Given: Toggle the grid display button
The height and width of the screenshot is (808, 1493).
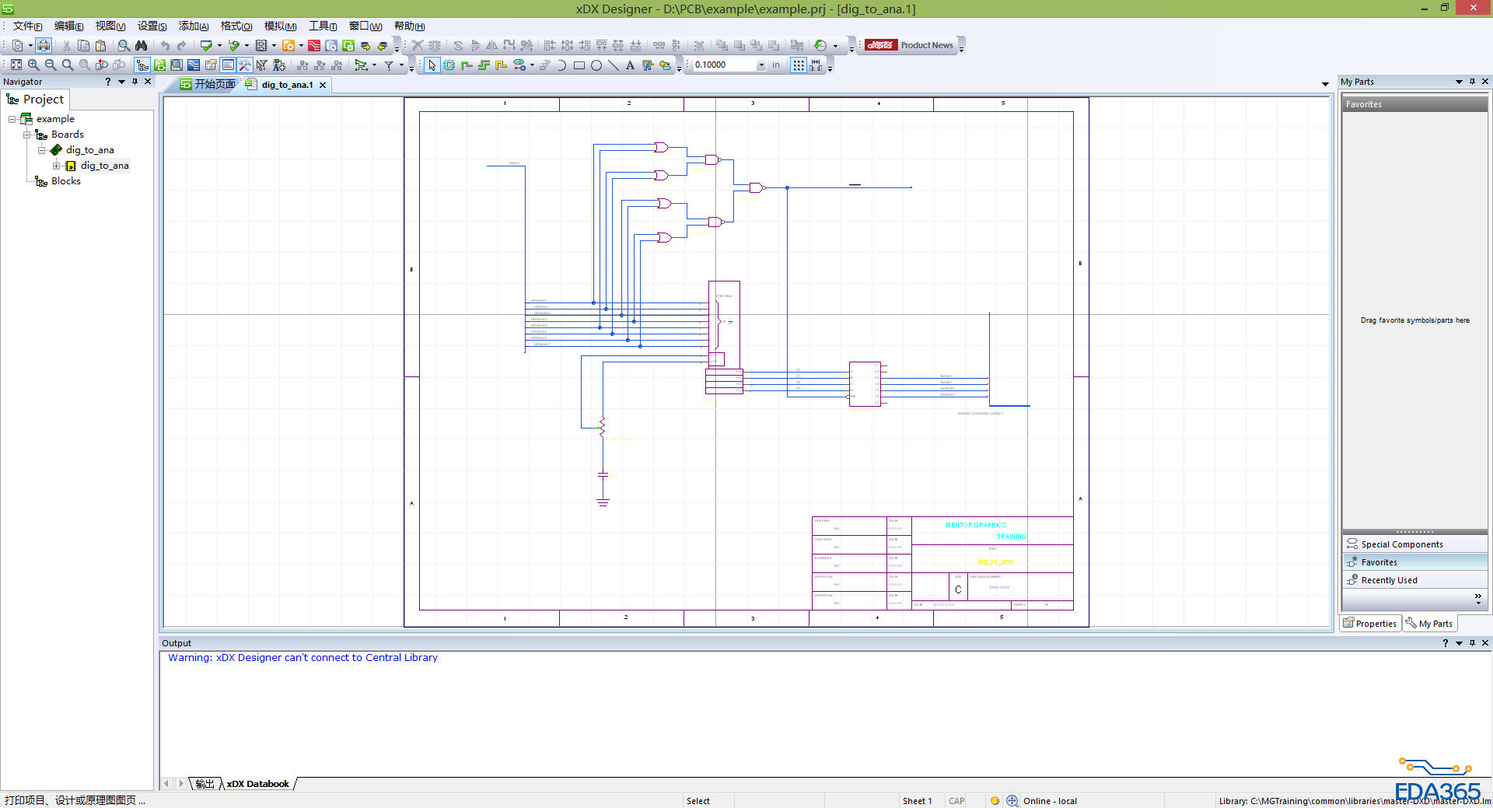Looking at the screenshot, I should pos(799,65).
